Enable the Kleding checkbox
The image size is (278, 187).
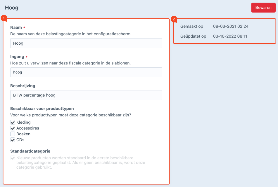[x=12, y=122]
